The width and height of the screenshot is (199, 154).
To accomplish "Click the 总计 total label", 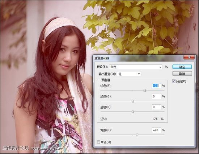I will (x=104, y=119).
